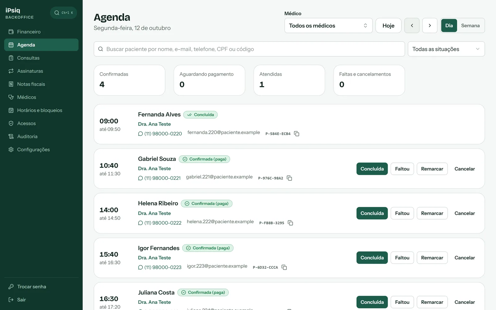Click the Hoje button
496x310 pixels.
tap(388, 25)
